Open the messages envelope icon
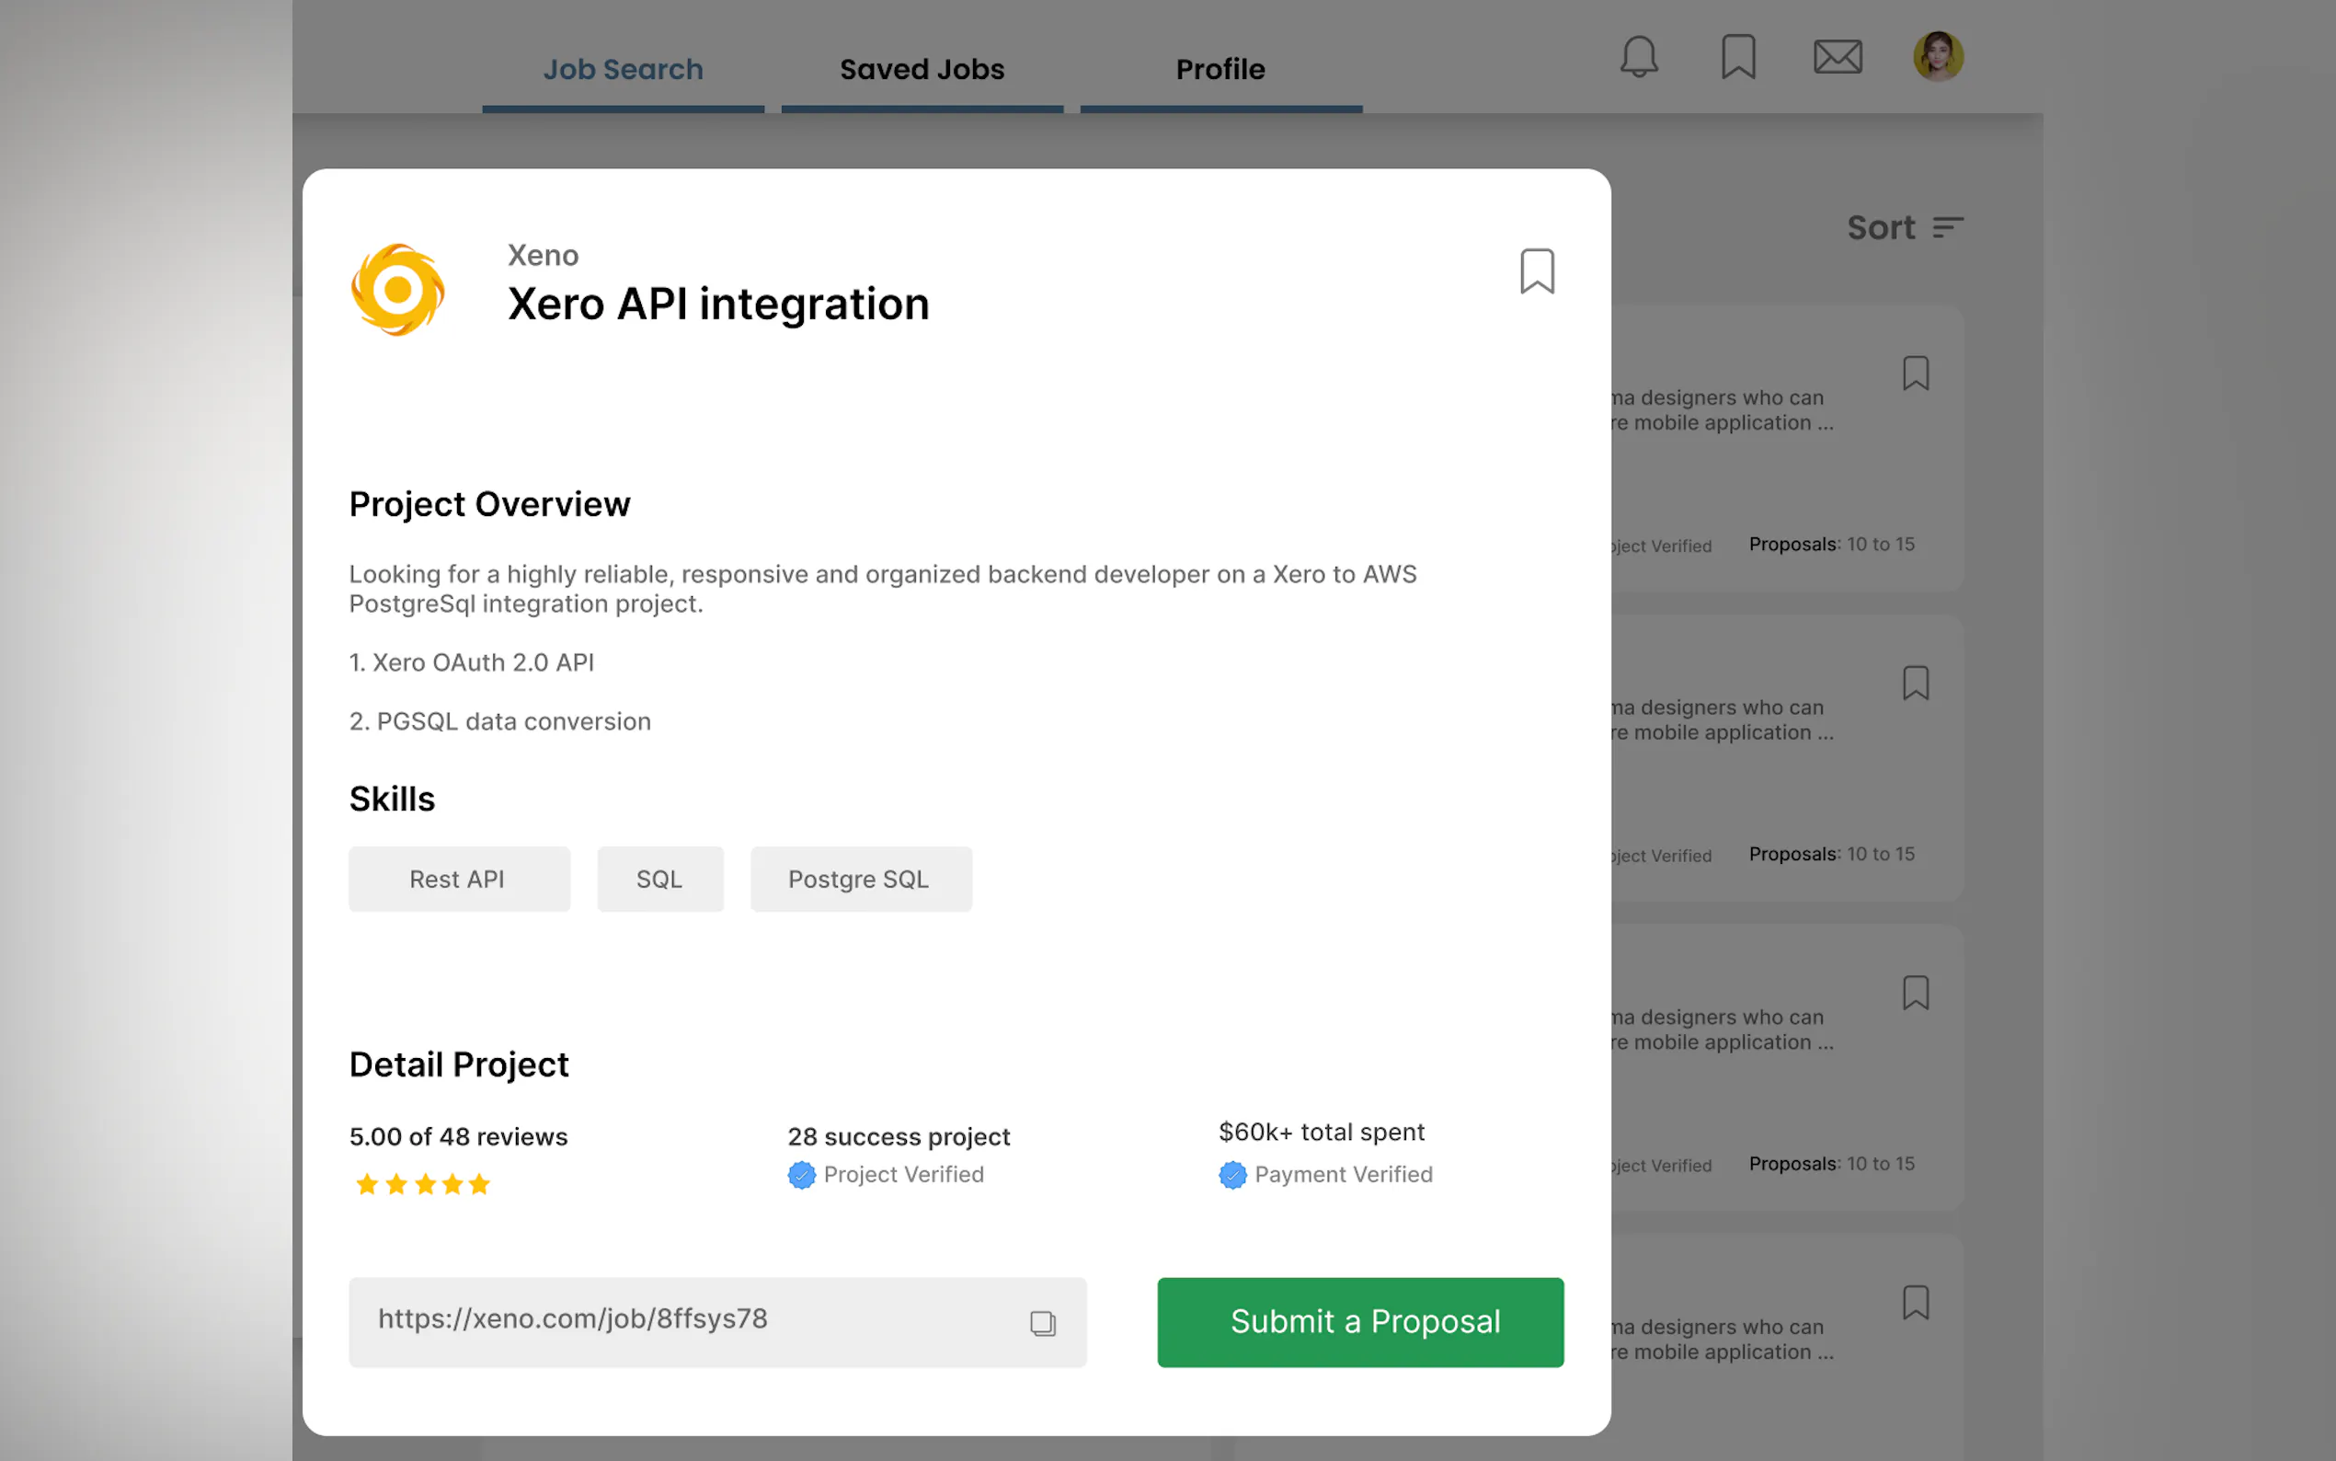This screenshot has height=1461, width=2336. (x=1837, y=56)
